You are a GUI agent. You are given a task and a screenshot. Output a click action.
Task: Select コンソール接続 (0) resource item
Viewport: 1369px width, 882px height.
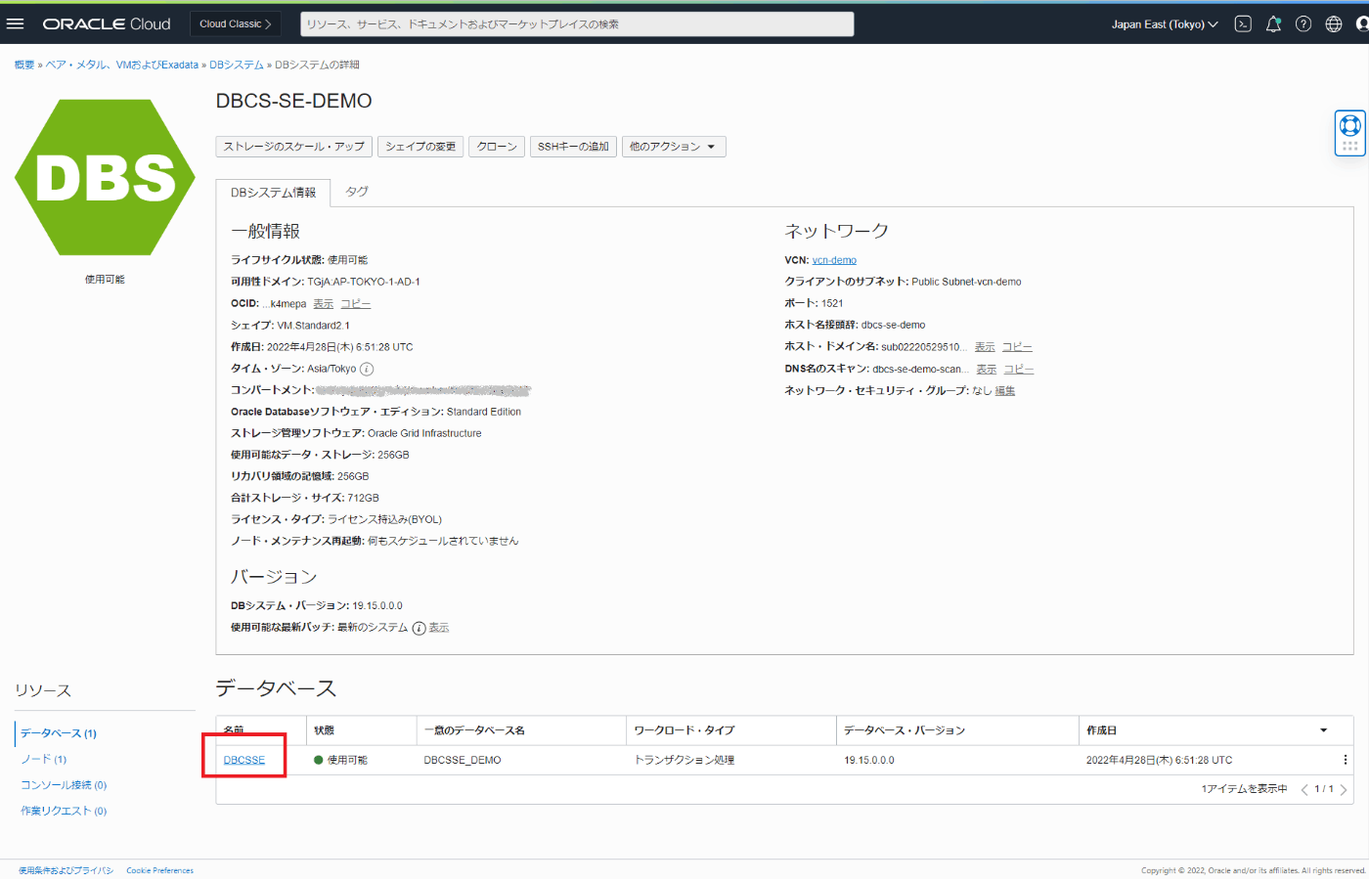point(64,785)
